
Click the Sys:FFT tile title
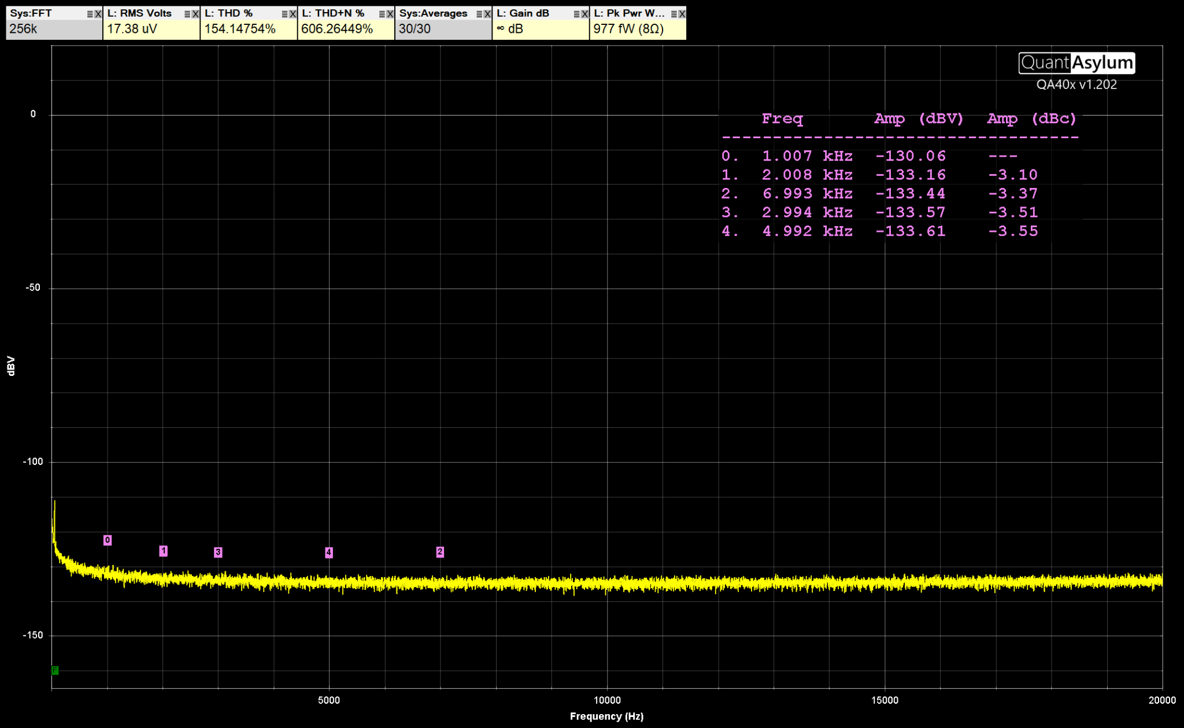pyautogui.click(x=31, y=13)
